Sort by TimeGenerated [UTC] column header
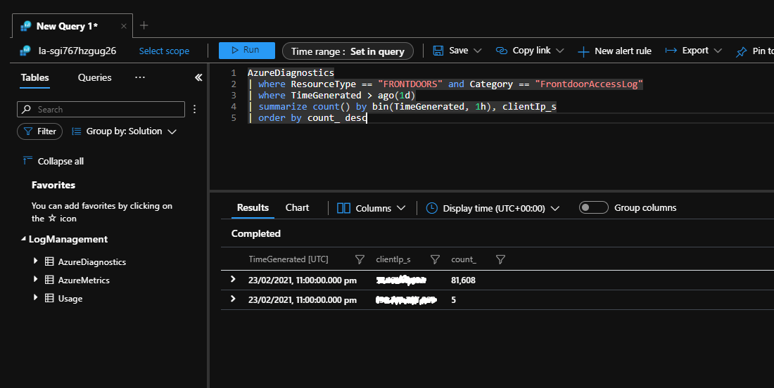Screen dimensions: 774x388 tap(288, 259)
